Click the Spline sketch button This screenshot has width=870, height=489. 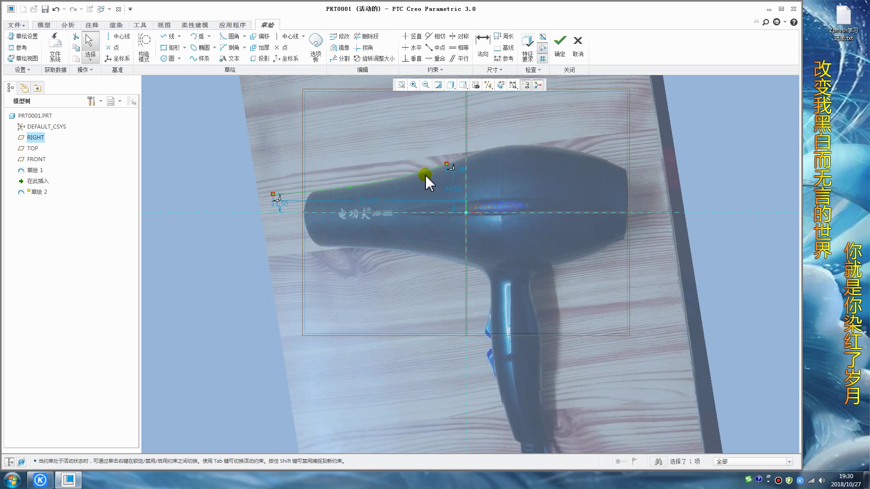[x=200, y=58]
